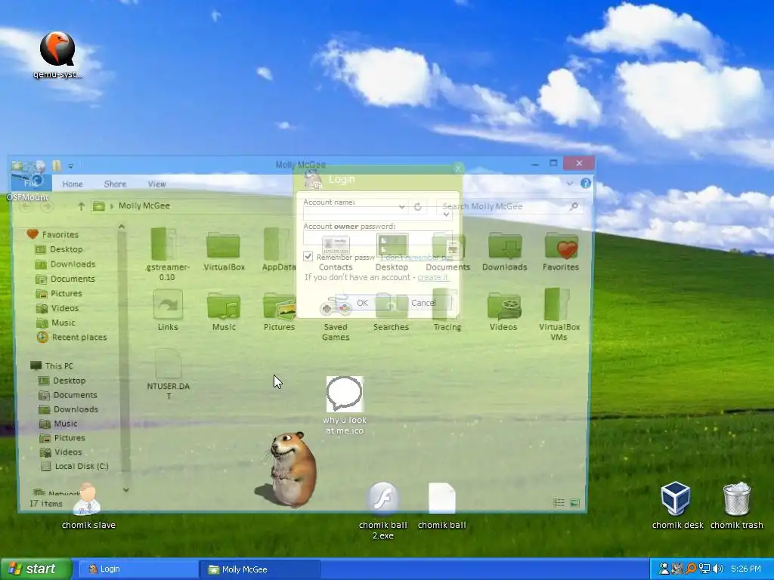The width and height of the screenshot is (774, 580).
Task: Click the search magnifier in Search Molly McGee box
Action: pos(574,206)
